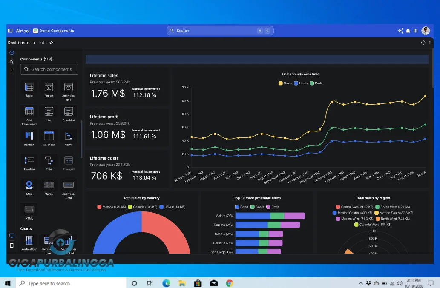Toggle North West (848 K$) legend entry
The image size is (440, 288).
[393, 219]
